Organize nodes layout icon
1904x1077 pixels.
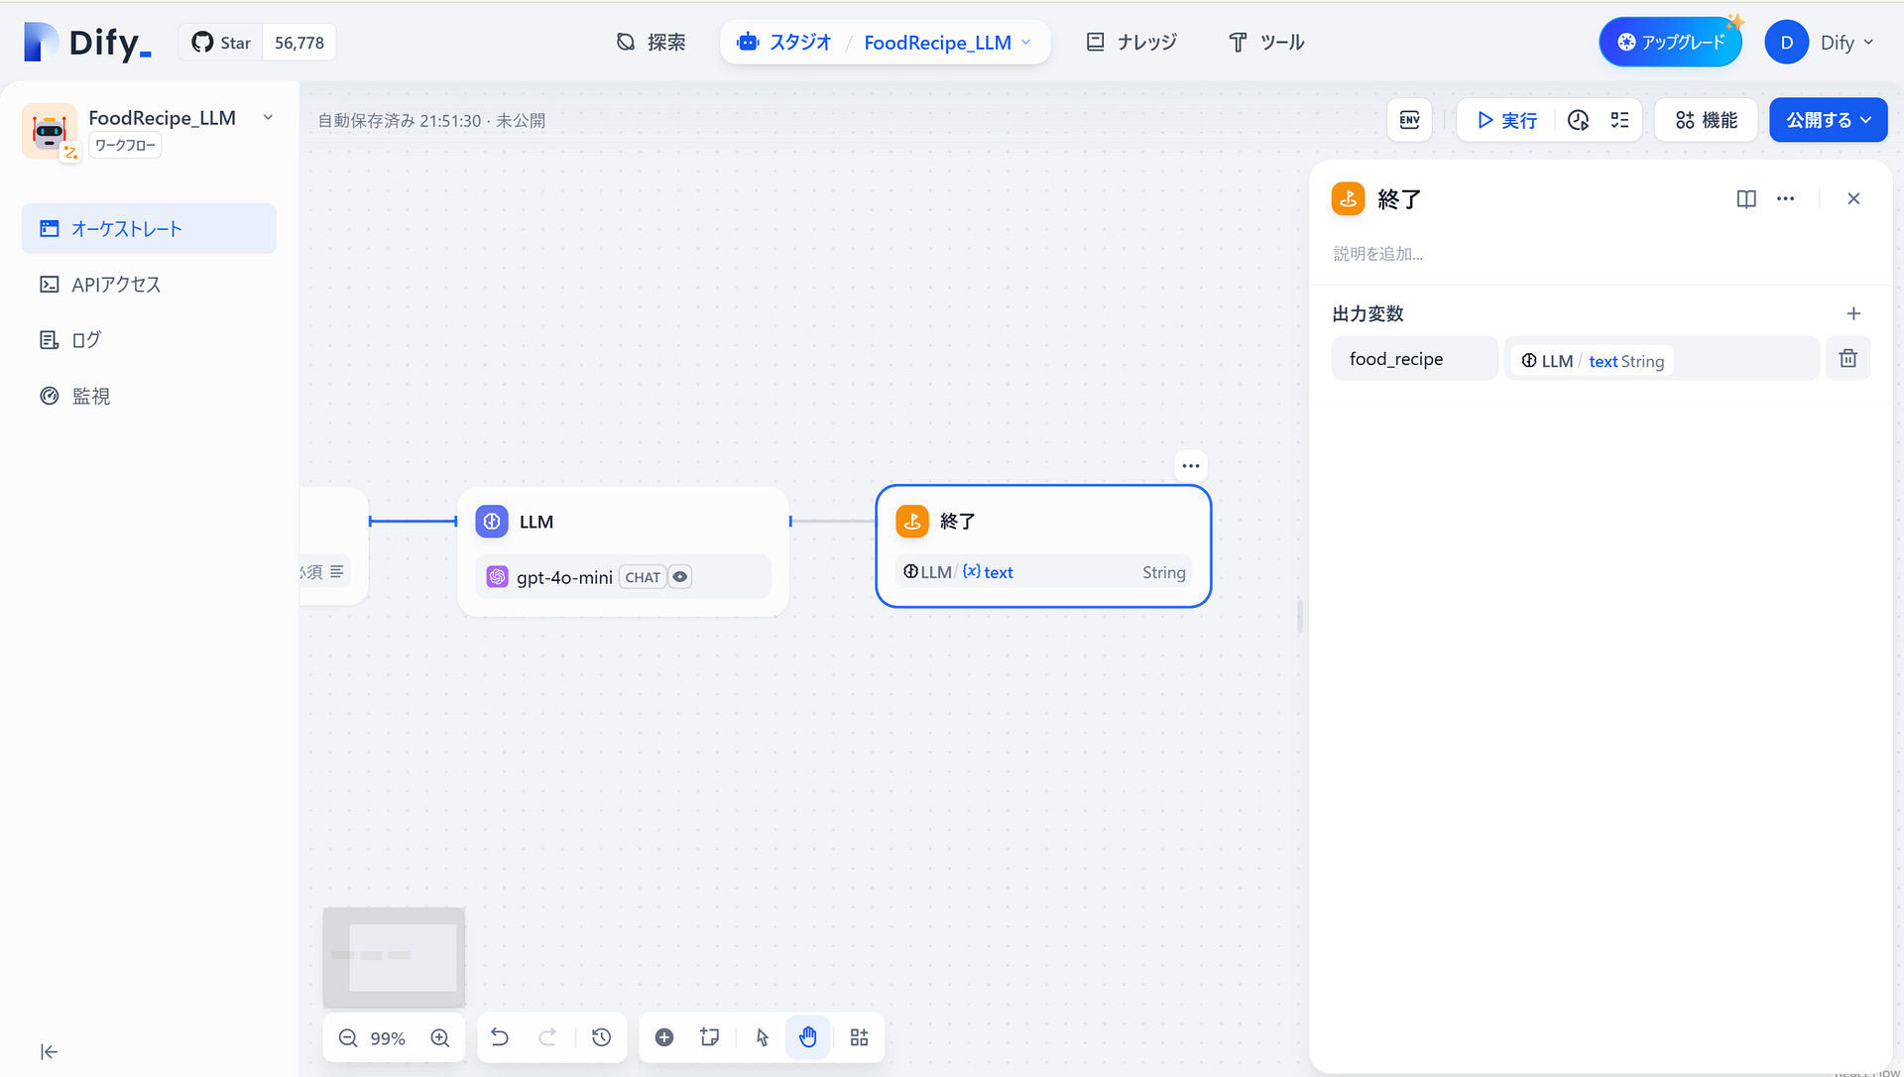[859, 1037]
